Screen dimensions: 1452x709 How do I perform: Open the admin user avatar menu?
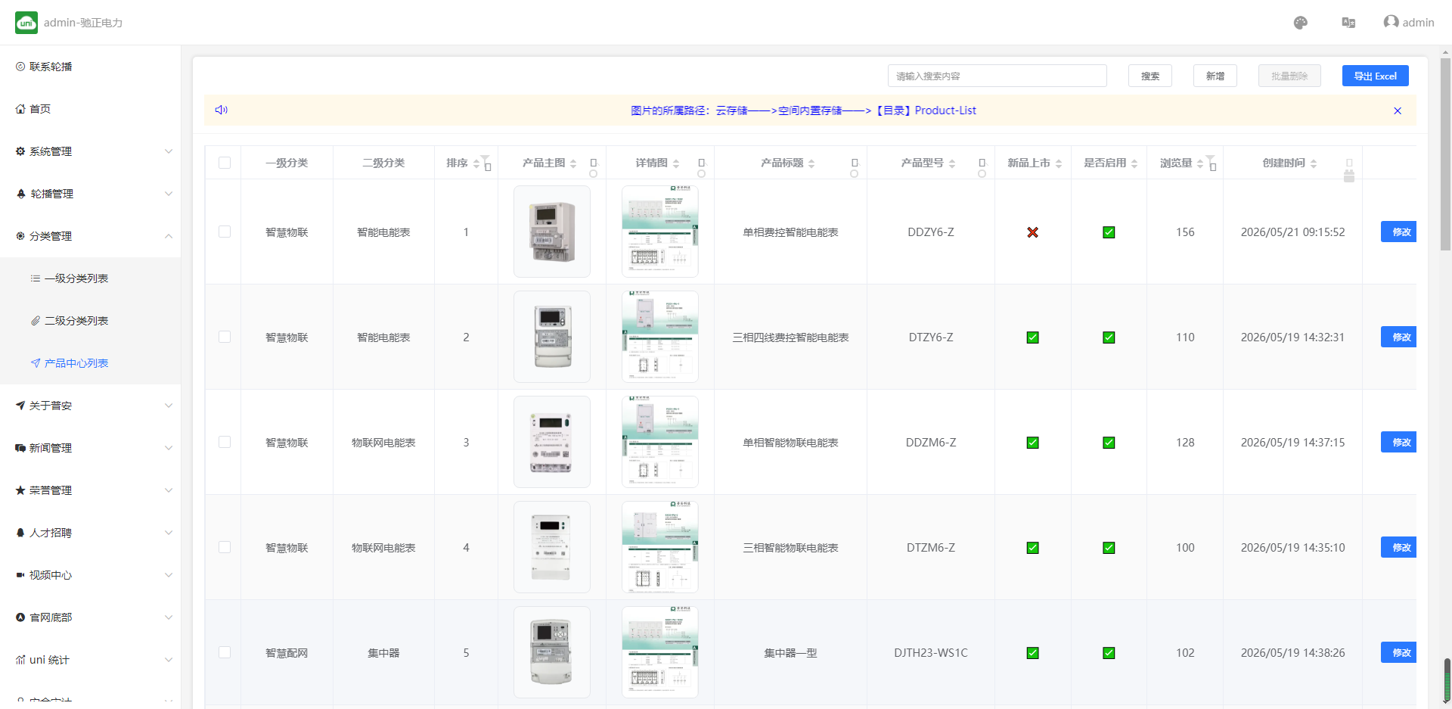(x=1408, y=22)
